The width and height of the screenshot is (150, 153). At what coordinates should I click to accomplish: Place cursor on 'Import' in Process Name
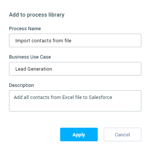click(x=23, y=41)
